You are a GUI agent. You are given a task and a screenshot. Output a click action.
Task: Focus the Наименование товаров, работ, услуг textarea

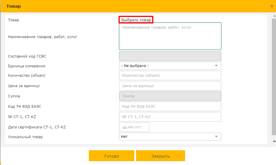pos(170,36)
